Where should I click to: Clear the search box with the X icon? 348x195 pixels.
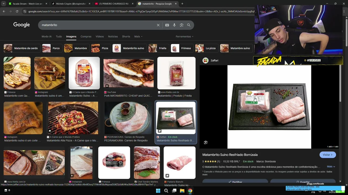pyautogui.click(x=158, y=25)
